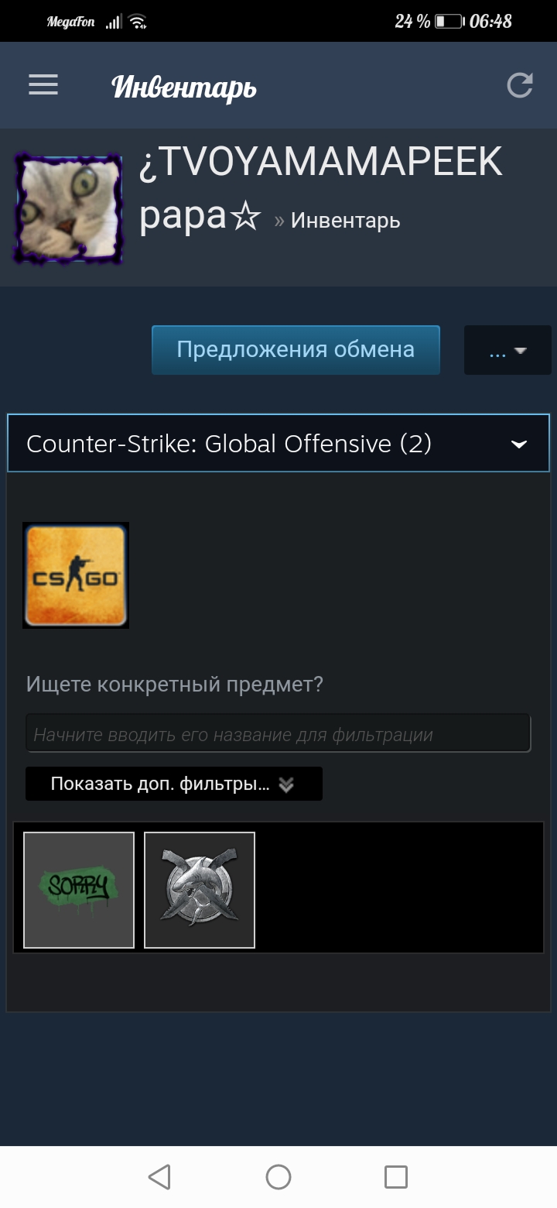557x1208 pixels.
Task: Open the three-dots more options dropdown
Action: tap(507, 350)
